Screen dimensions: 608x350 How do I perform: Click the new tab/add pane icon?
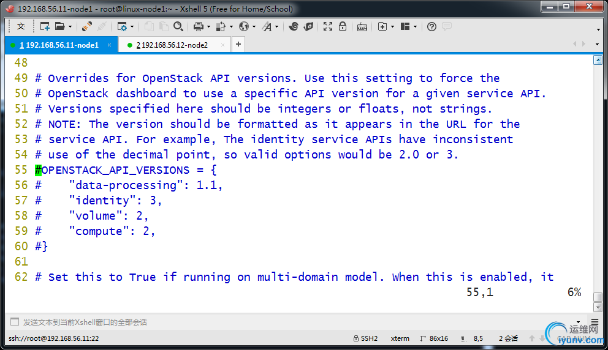click(x=382, y=26)
